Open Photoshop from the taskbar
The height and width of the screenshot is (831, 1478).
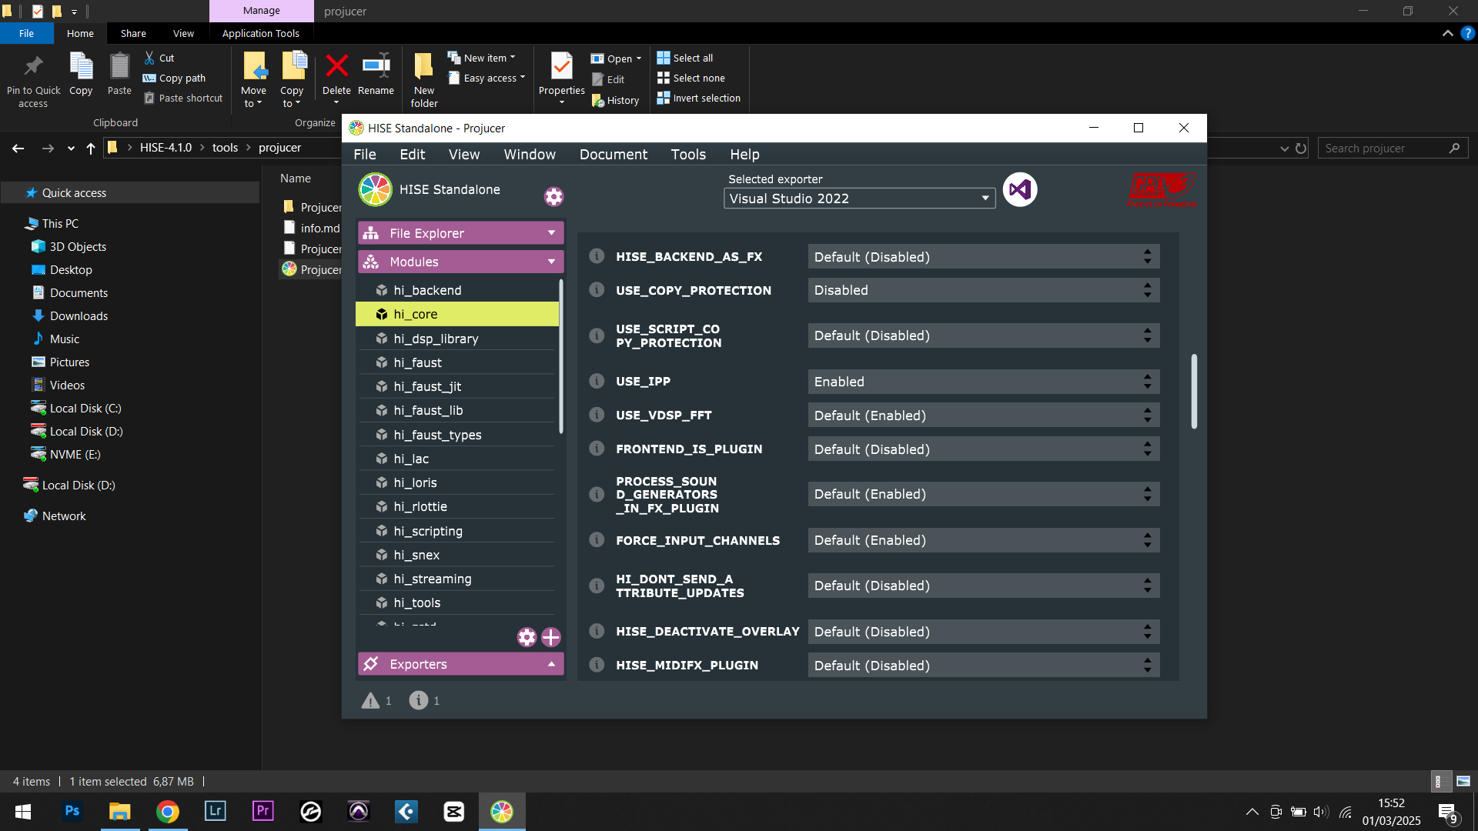pyautogui.click(x=72, y=811)
